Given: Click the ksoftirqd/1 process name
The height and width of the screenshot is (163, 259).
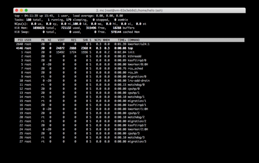Looking at the screenshot, I should click(x=137, y=105).
